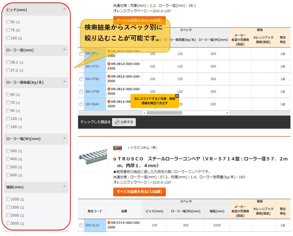Select the checkbox for row 300-5640

tap(81, 104)
